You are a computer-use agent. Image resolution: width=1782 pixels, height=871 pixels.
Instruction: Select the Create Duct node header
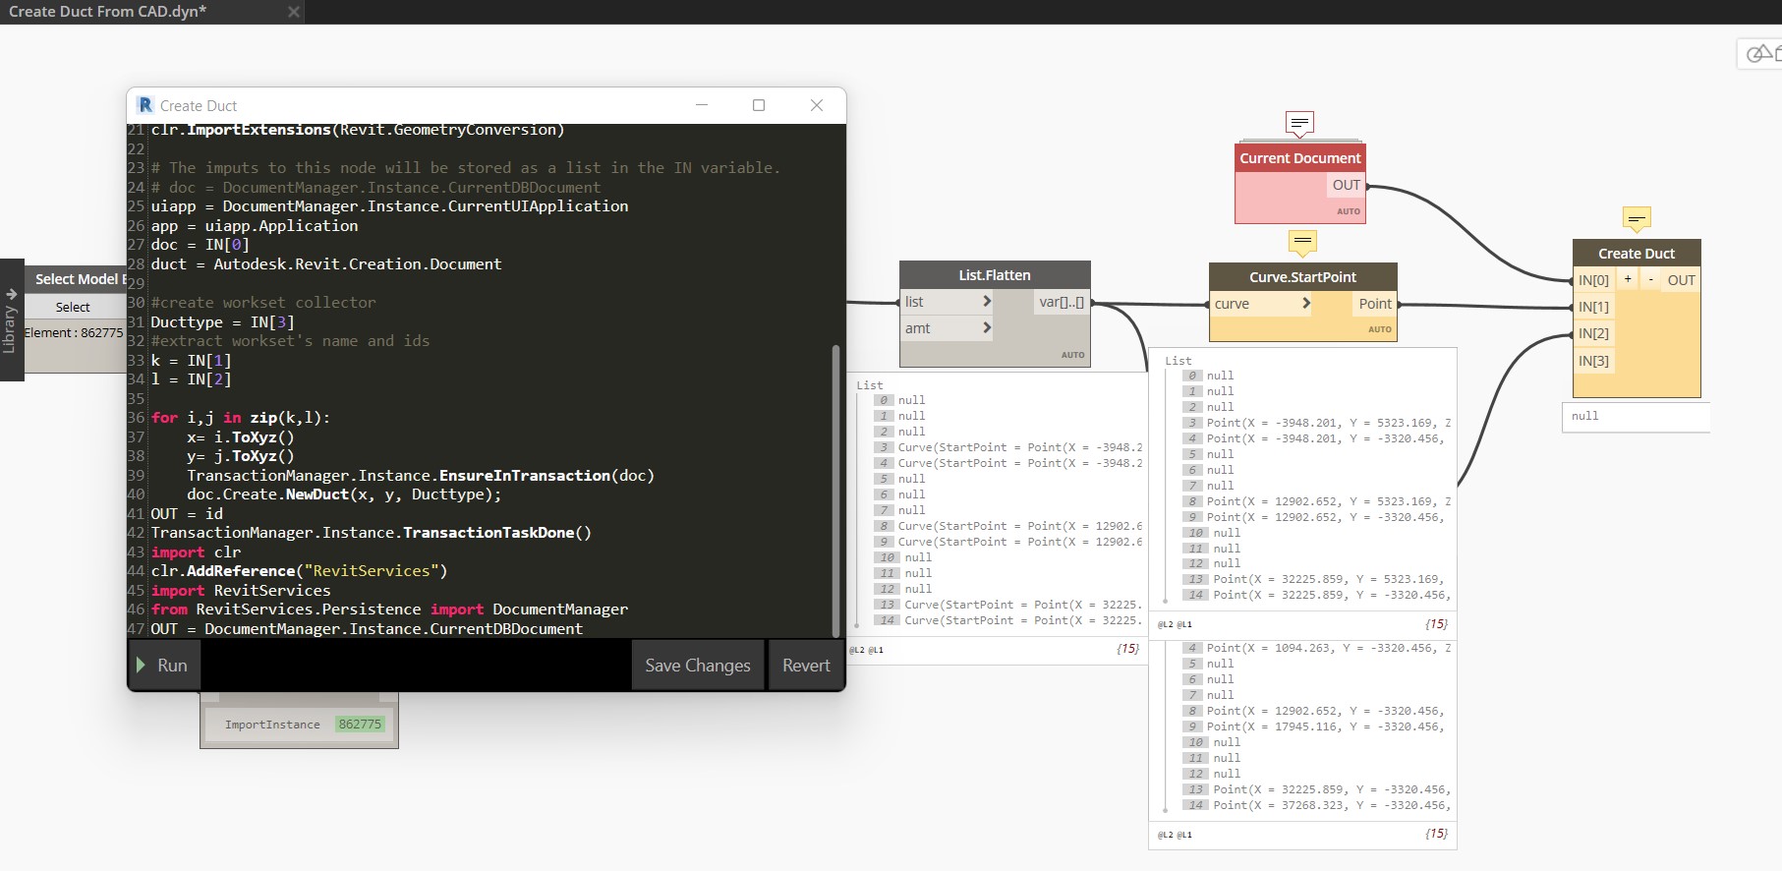click(1637, 254)
